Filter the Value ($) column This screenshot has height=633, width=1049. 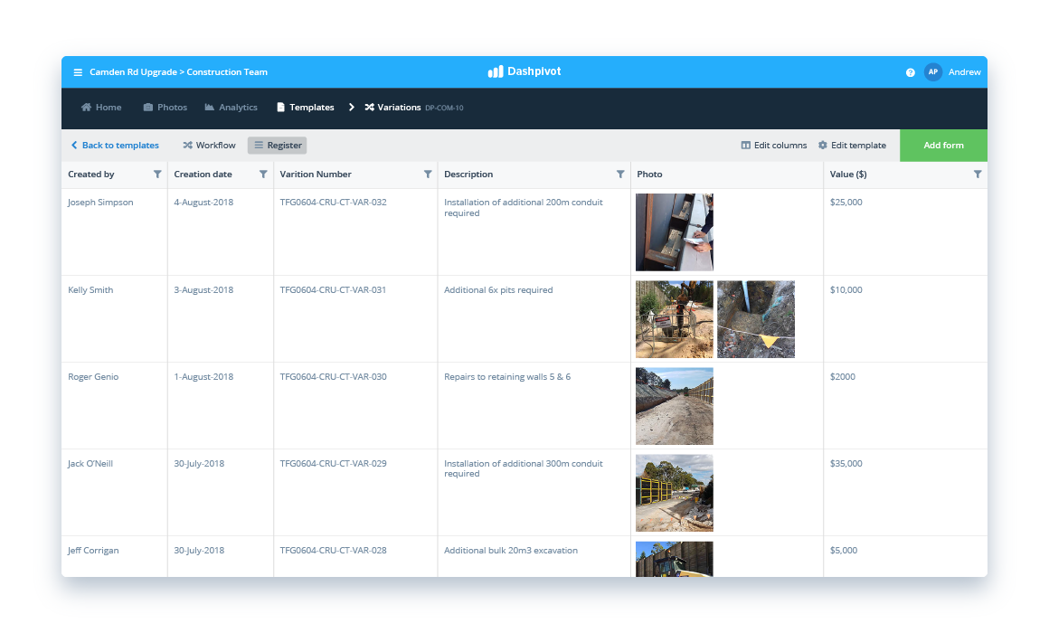[x=978, y=174]
